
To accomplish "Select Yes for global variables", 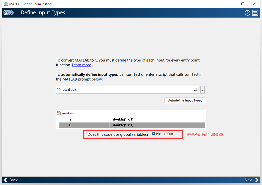I will [x=166, y=134].
